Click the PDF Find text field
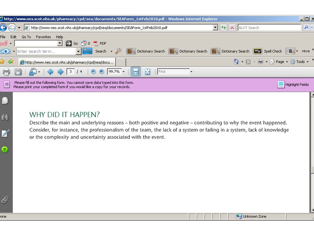314x235 pixels. pos(173,71)
